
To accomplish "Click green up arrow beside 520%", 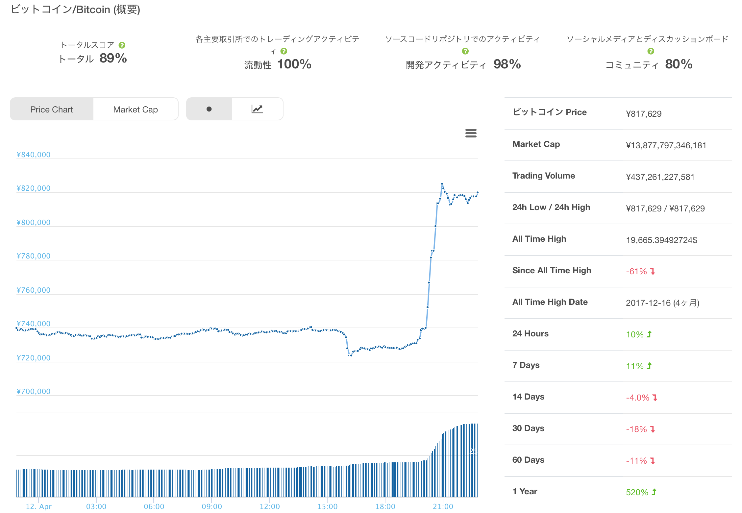I will (x=654, y=492).
